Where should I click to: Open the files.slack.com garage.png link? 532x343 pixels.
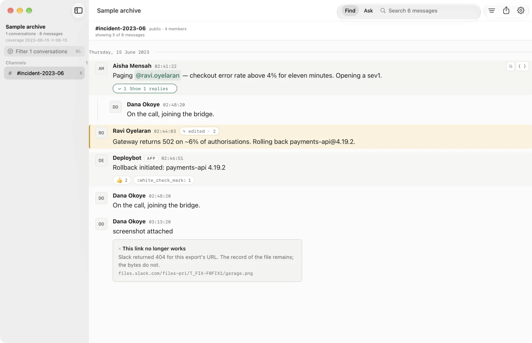tap(185, 273)
